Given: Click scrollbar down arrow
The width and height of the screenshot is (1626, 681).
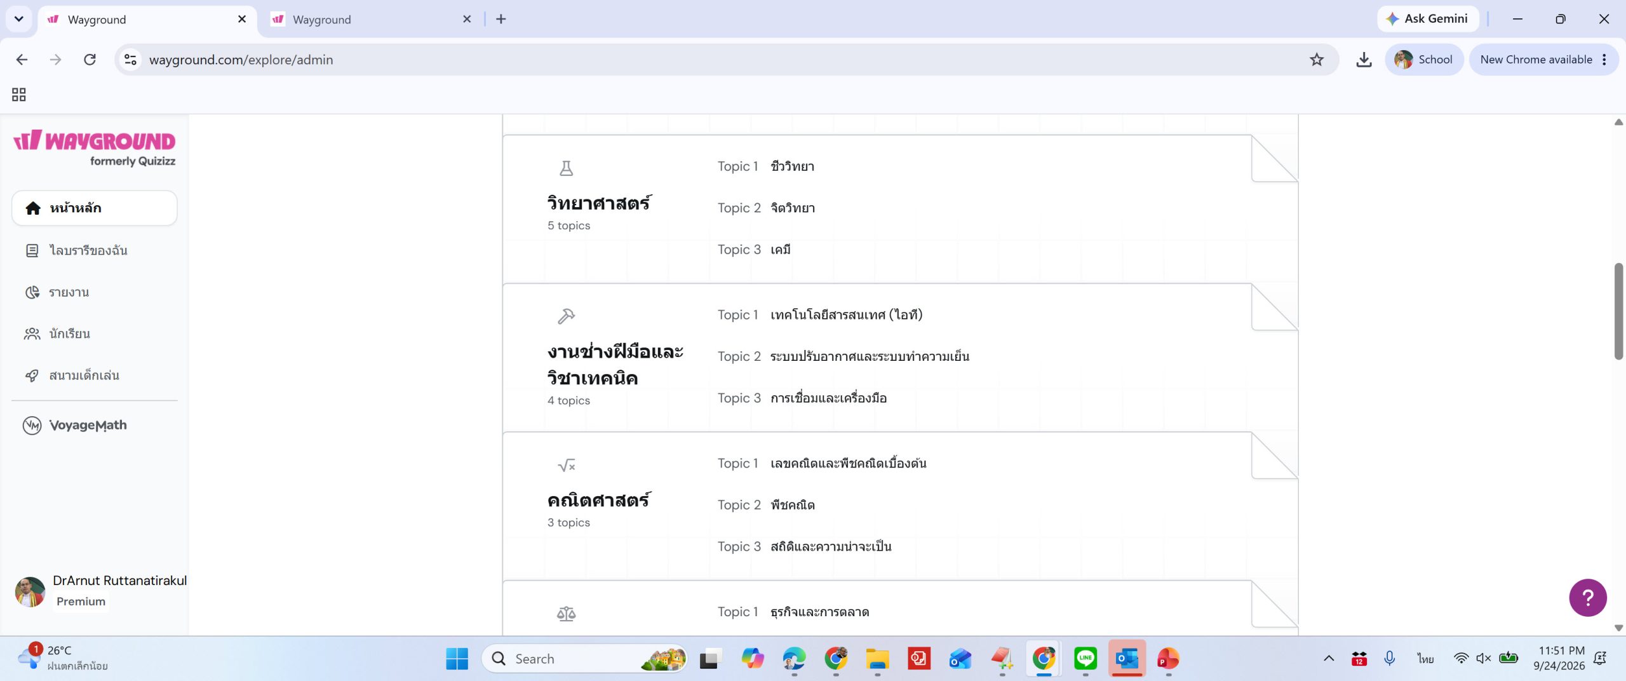Looking at the screenshot, I should [x=1618, y=628].
